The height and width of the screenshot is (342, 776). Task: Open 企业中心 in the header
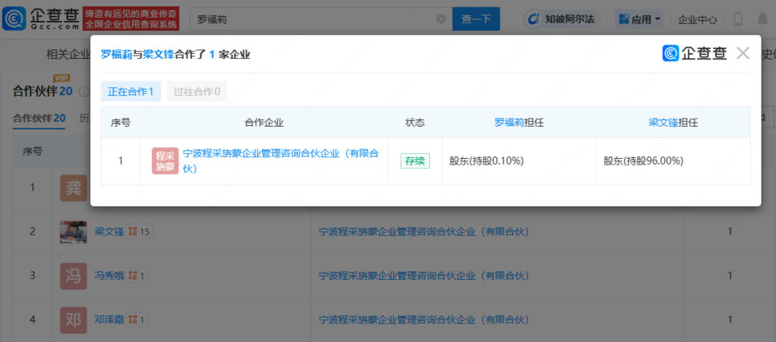click(x=697, y=19)
